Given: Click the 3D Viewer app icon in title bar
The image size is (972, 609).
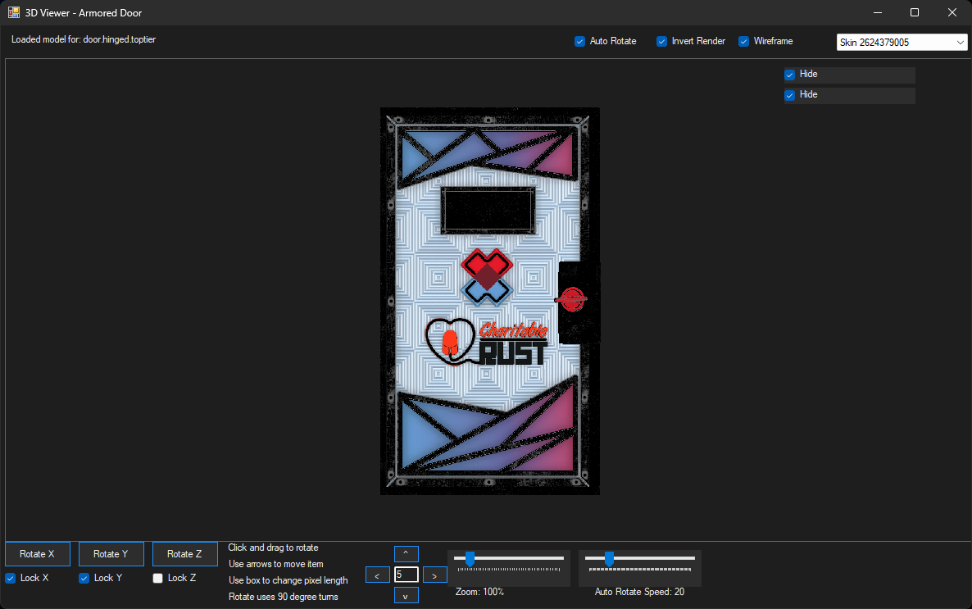Looking at the screenshot, I should tap(14, 12).
